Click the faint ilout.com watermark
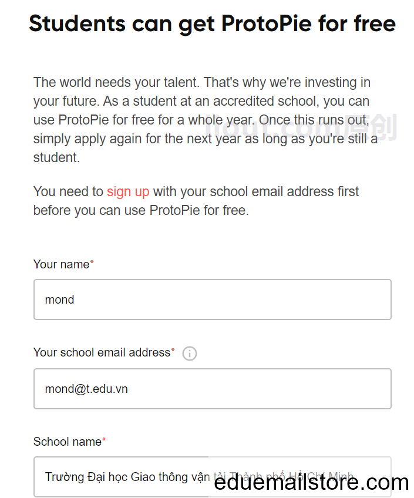414x498 pixels. [301, 127]
